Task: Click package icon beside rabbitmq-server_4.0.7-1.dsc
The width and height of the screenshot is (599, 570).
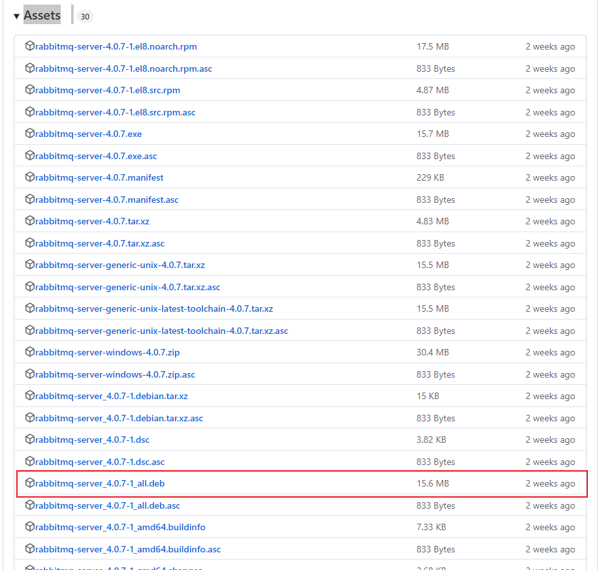Action: 30,440
